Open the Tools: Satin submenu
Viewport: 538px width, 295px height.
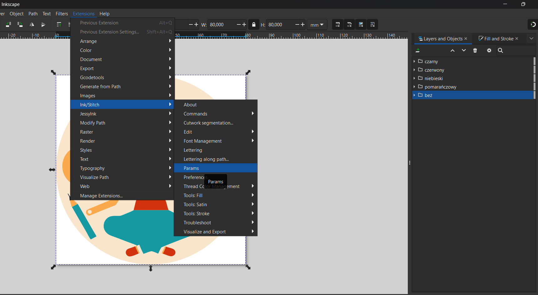(x=216, y=204)
